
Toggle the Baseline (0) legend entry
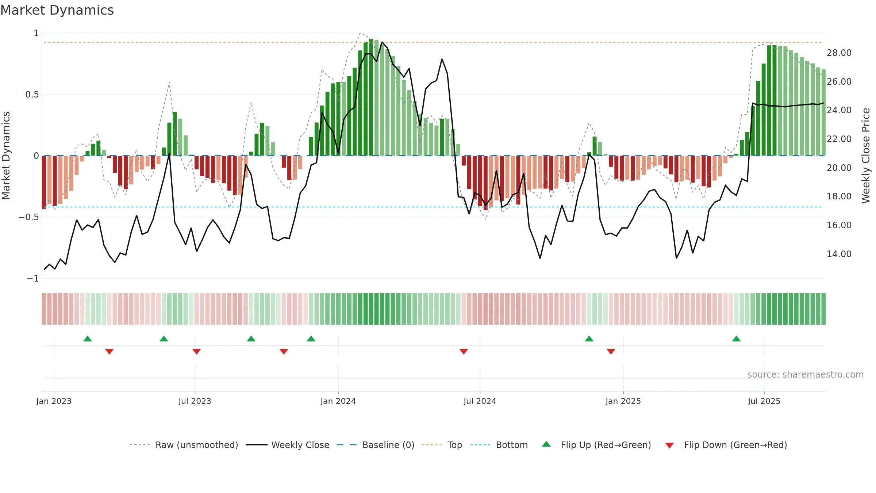tap(376, 445)
